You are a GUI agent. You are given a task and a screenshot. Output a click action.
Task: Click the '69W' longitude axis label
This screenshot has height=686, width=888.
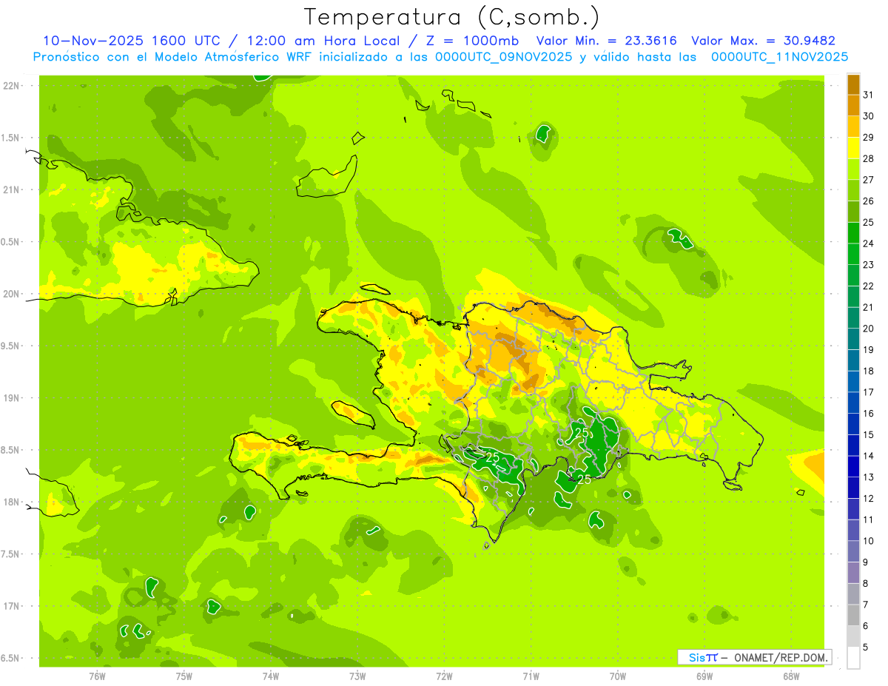pyautogui.click(x=704, y=676)
